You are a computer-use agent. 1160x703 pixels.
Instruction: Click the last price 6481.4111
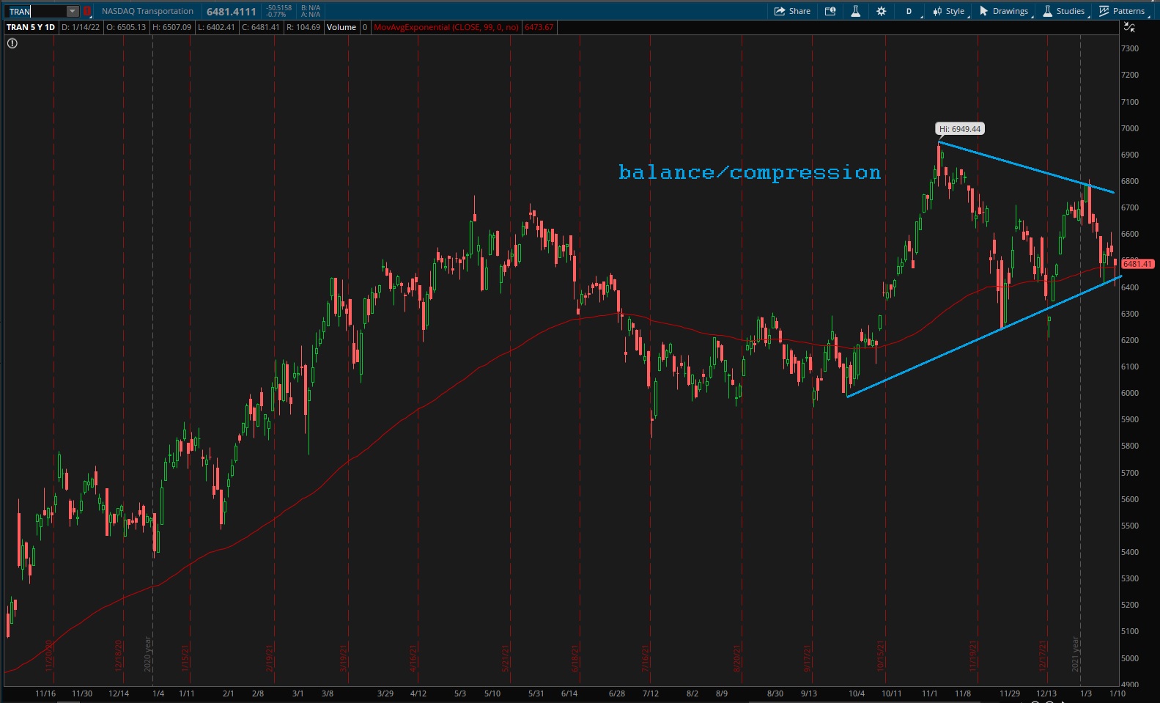coord(231,12)
